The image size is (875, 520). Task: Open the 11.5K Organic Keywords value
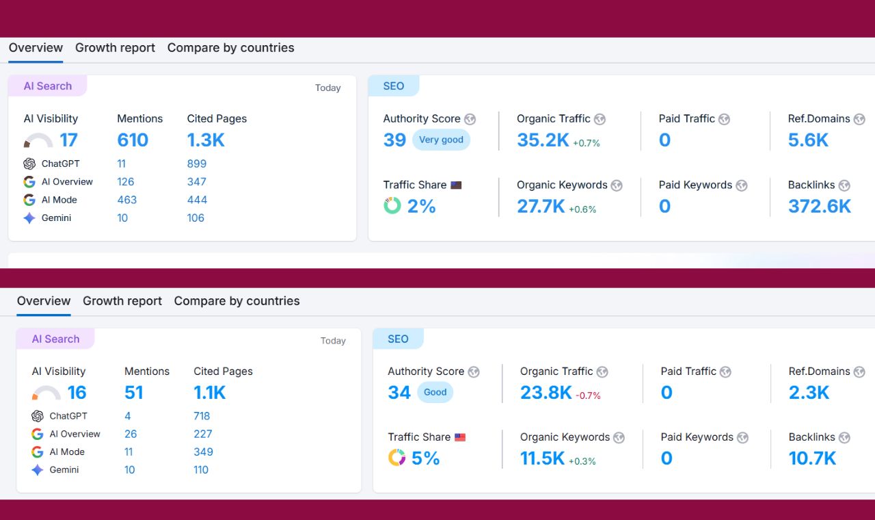(542, 458)
